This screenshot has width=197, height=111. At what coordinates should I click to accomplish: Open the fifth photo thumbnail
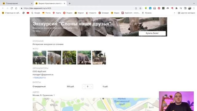click(99, 58)
